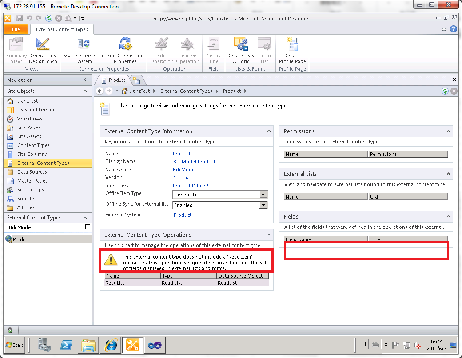Collapse Fields panel
This screenshot has width=462, height=358.
448,216
